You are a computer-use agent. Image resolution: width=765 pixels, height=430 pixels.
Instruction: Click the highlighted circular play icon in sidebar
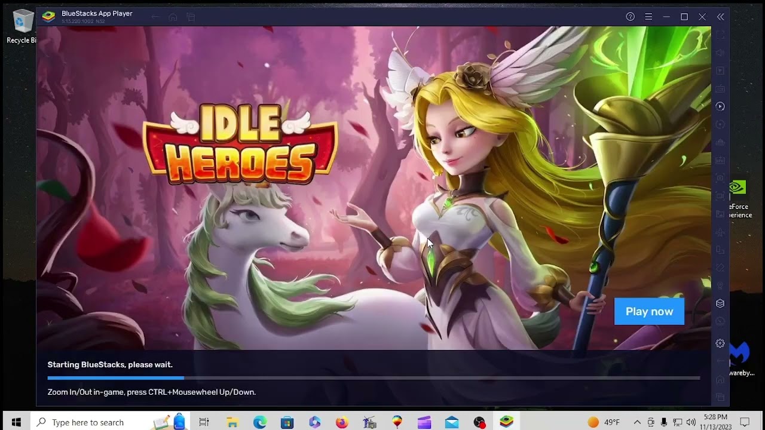pyautogui.click(x=720, y=106)
